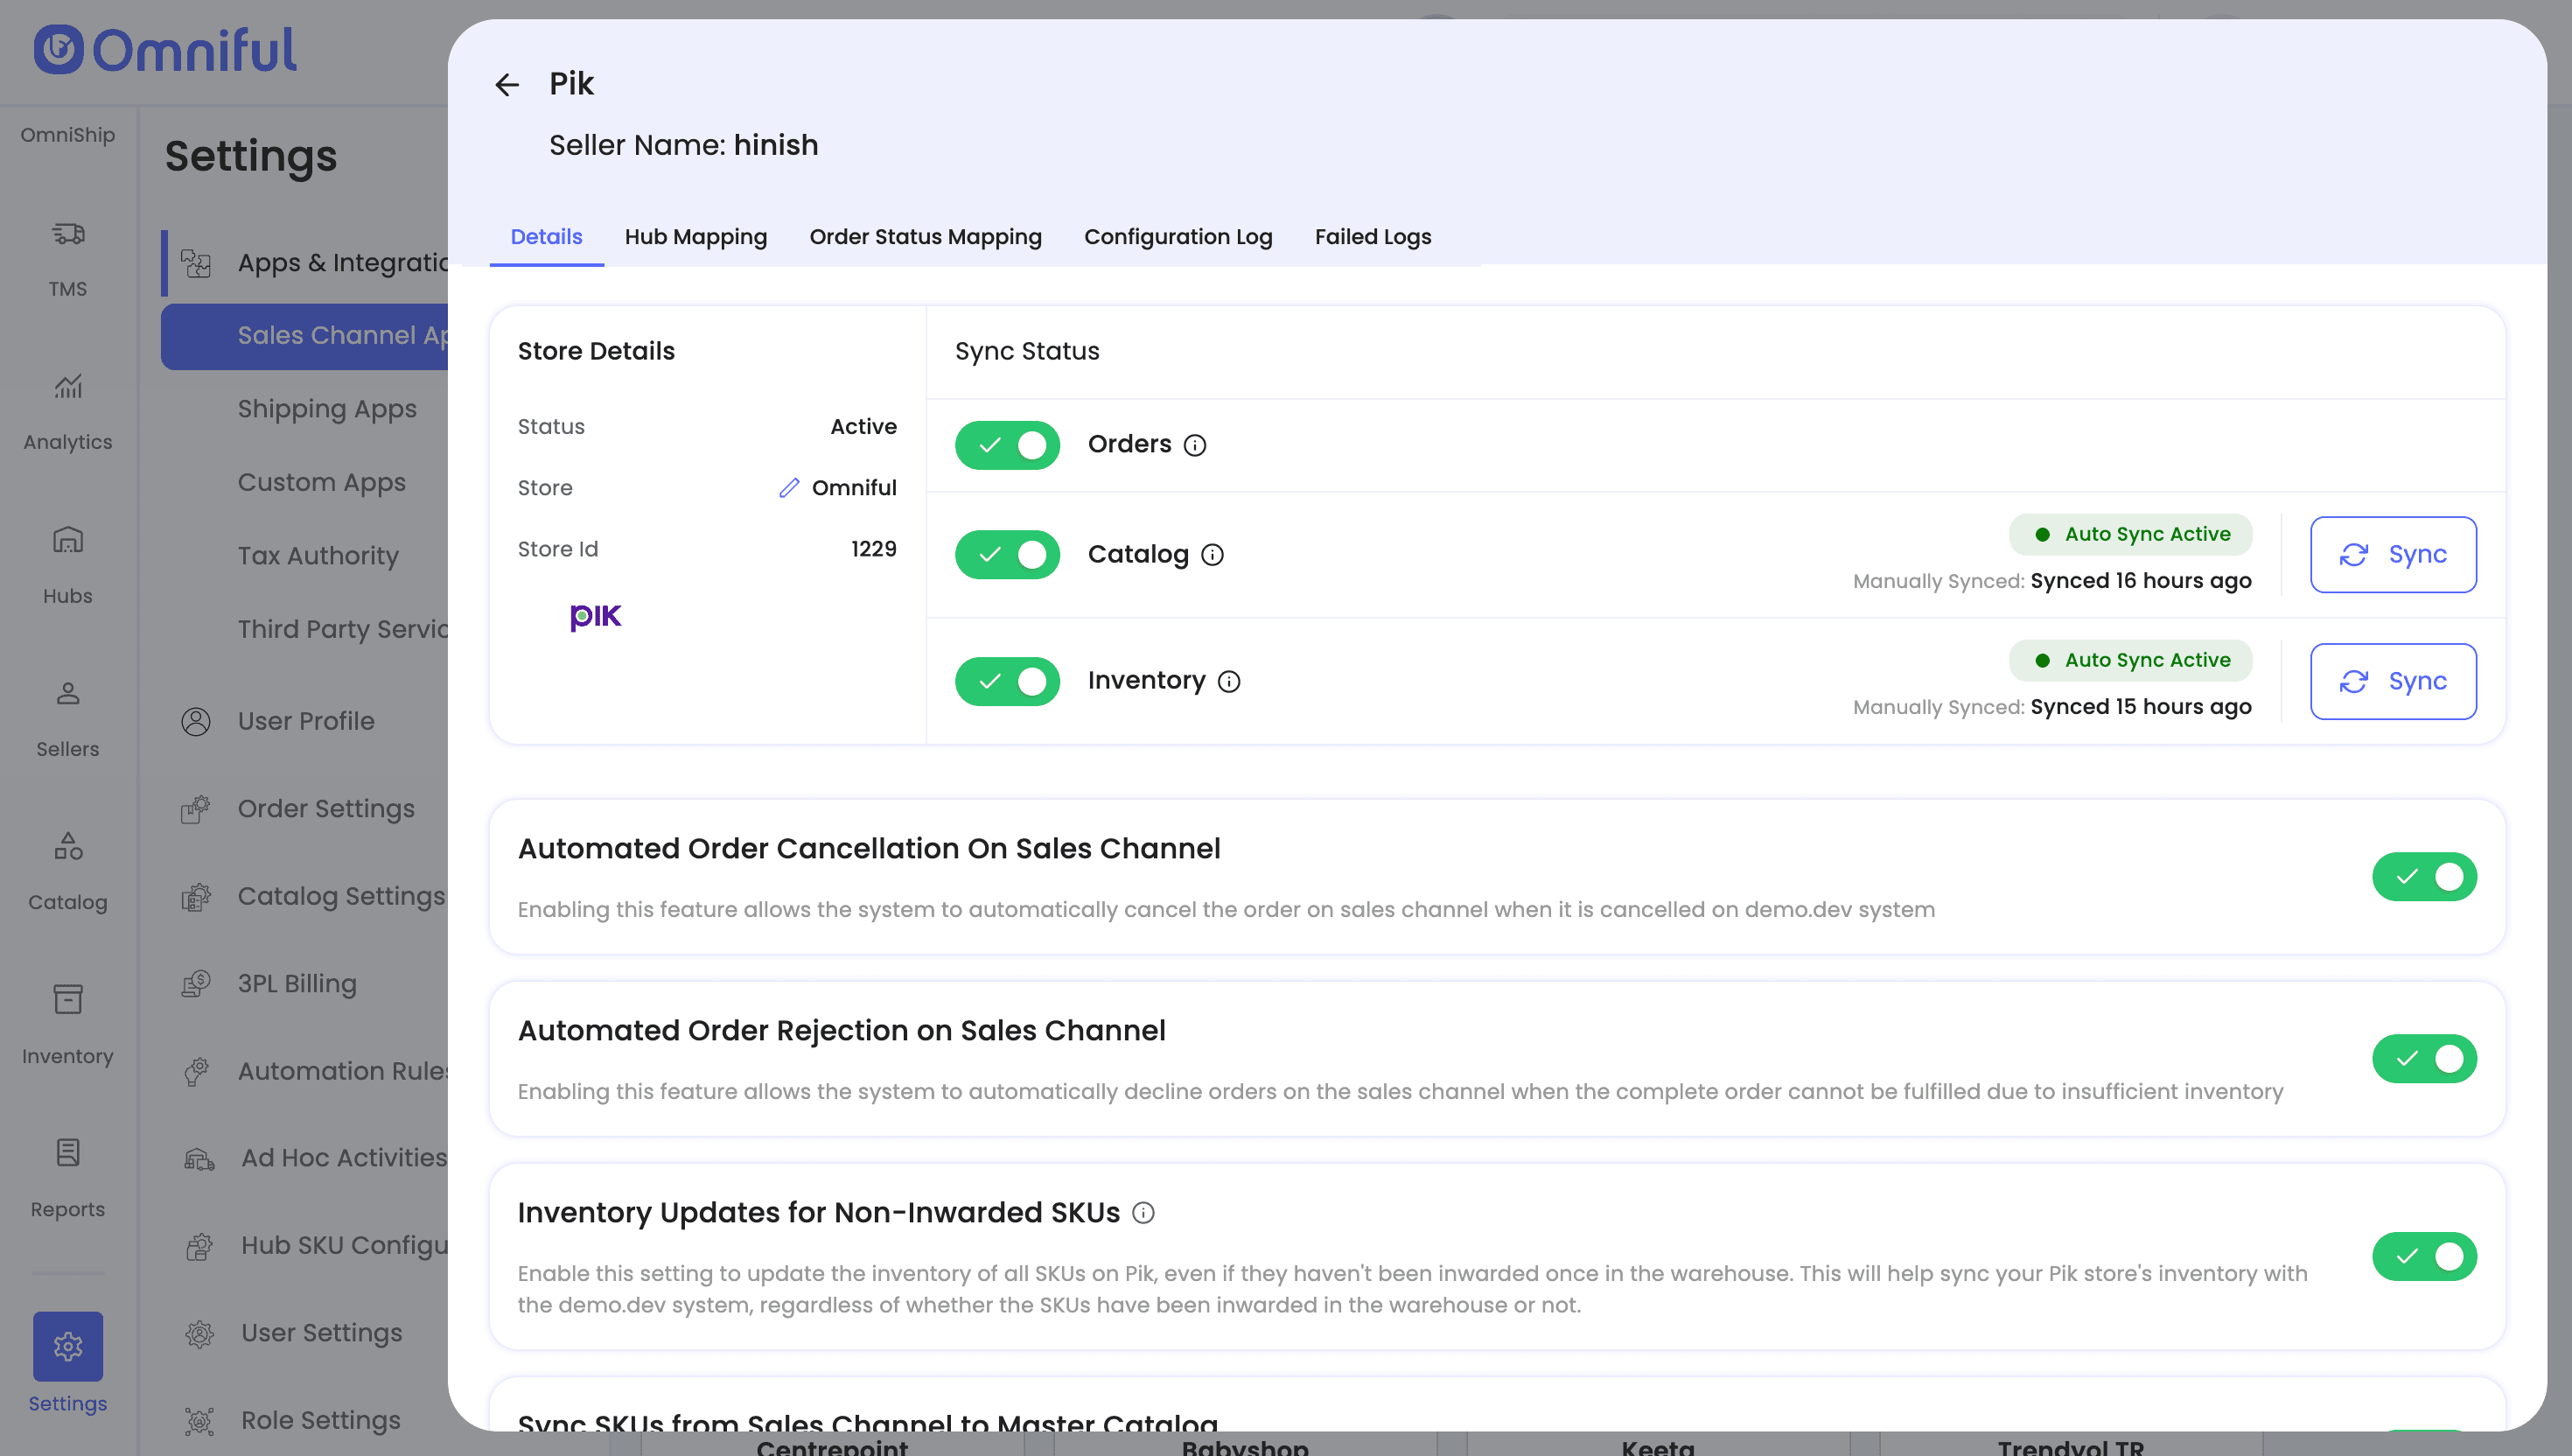Screen dimensions: 2572x1456
Task: Switch off Automated Order Rejection toggle
Action: click(2423, 1059)
